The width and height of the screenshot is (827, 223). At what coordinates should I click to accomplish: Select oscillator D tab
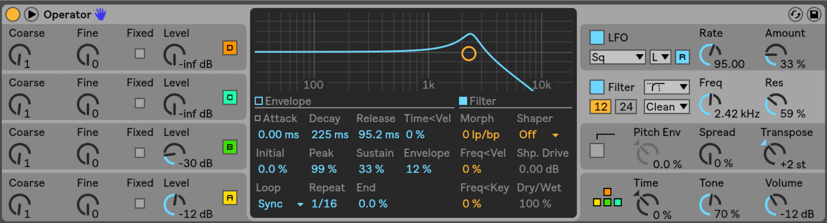(230, 48)
